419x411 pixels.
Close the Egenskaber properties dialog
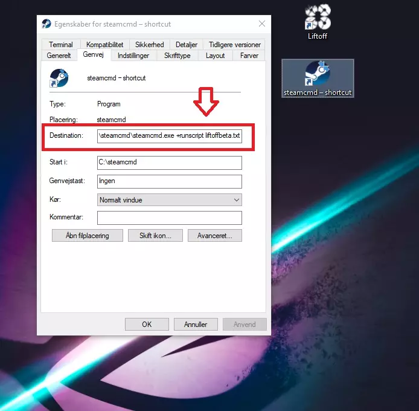(x=262, y=24)
